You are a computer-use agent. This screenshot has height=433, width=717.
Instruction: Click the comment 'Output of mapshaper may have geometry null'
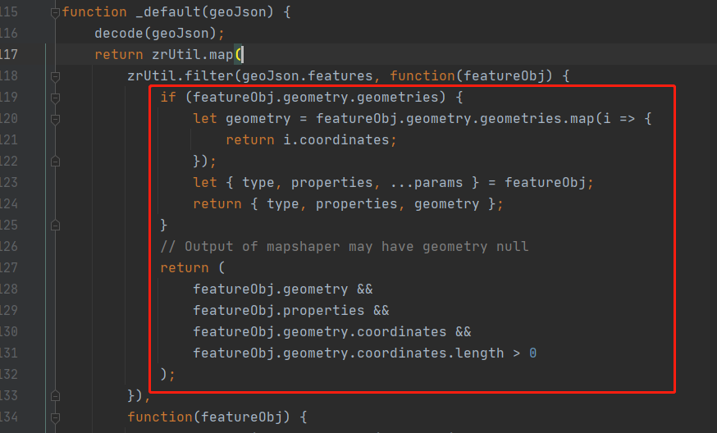coord(356,247)
